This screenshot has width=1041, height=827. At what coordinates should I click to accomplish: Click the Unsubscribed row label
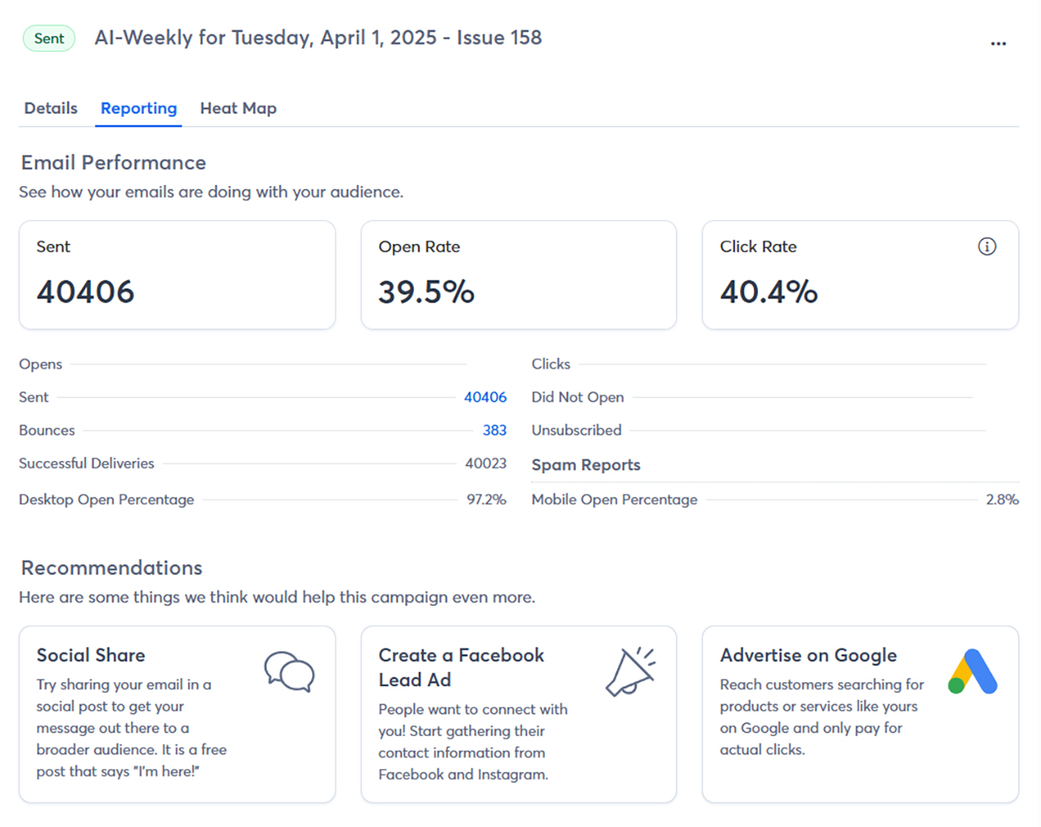point(577,430)
